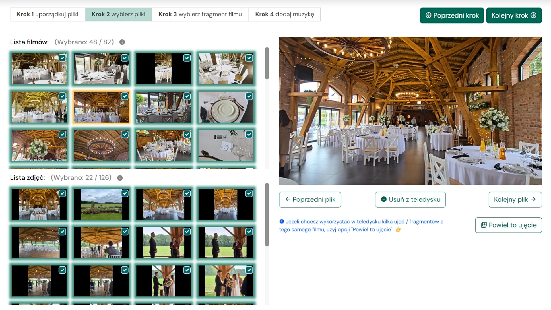
Task: Click Poprzedni krok button
Action: coord(452,15)
